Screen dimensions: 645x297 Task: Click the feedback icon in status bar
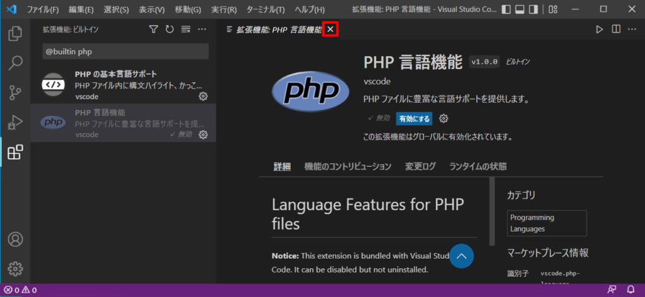612,290
